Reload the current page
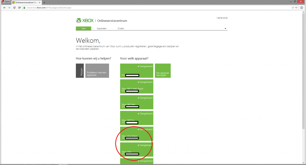This screenshot has width=306, height=165. click(x=14, y=7)
